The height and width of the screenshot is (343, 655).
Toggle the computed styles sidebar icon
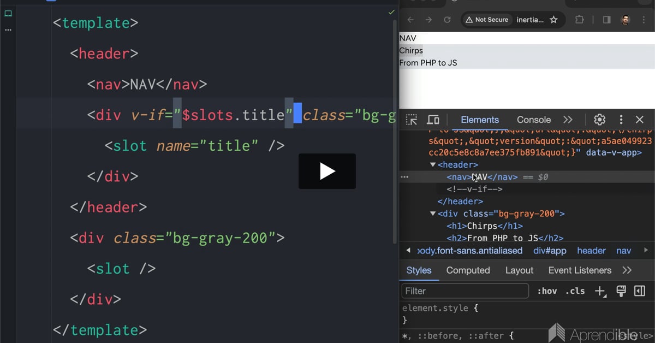tap(640, 291)
